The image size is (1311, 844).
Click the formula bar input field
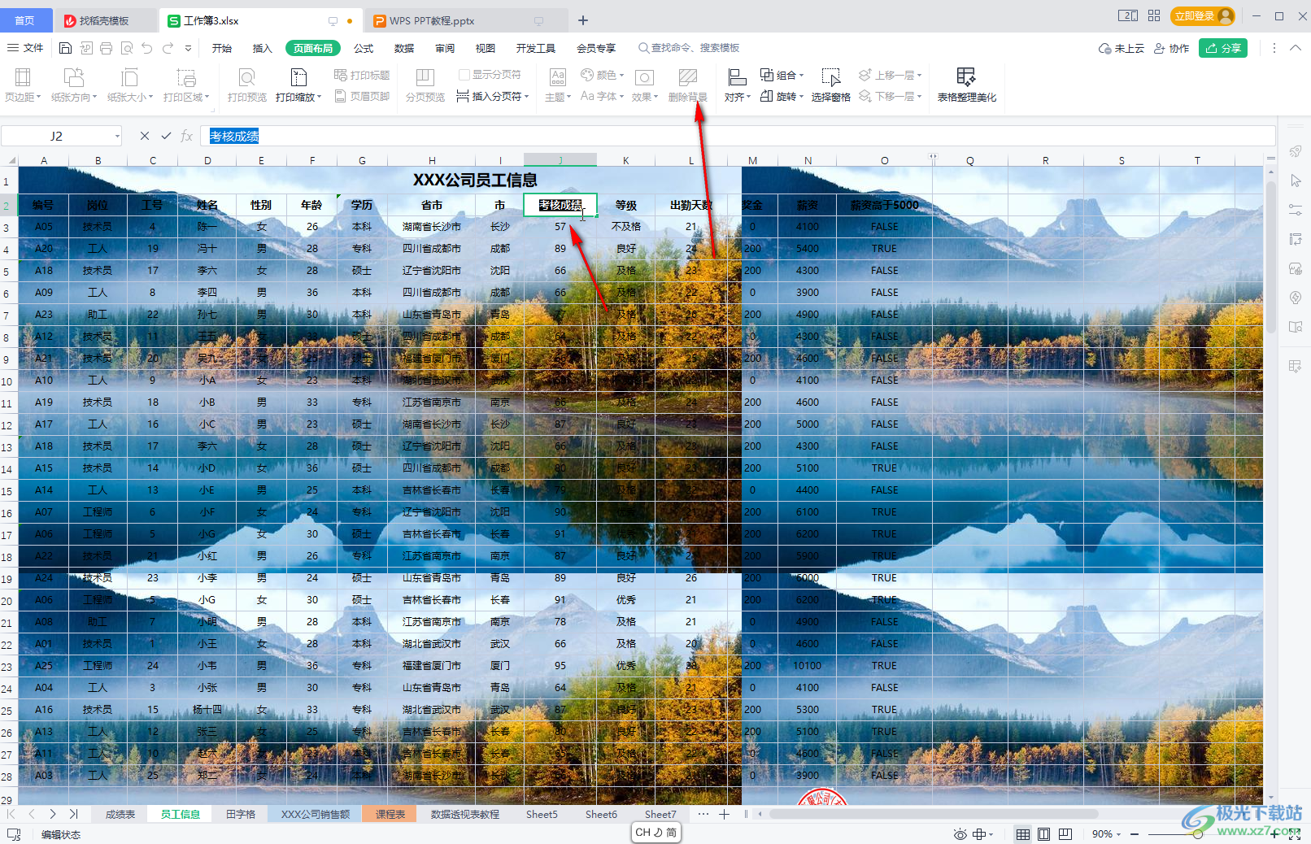pos(738,136)
